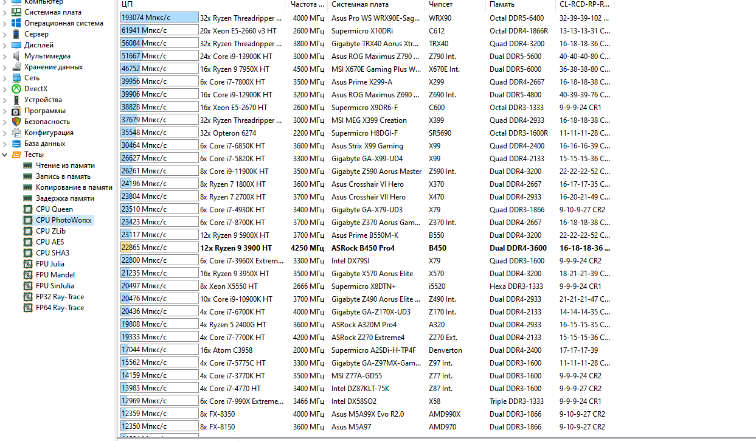Click the Конфигурация icon
The width and height of the screenshot is (756, 441).
[16, 133]
